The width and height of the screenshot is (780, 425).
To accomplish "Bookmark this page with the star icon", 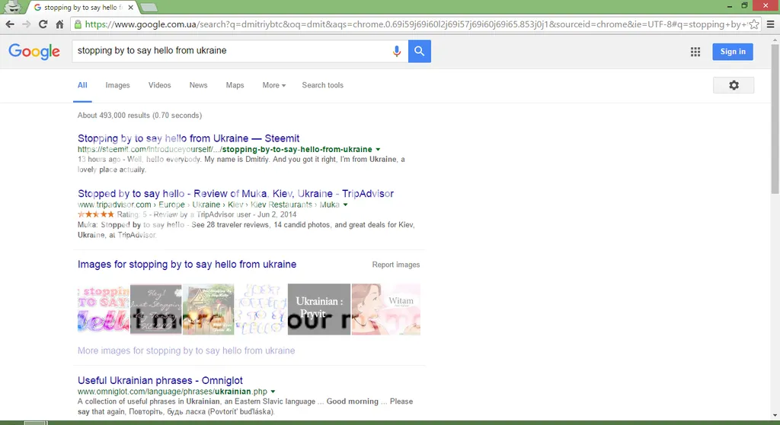I will tap(754, 24).
